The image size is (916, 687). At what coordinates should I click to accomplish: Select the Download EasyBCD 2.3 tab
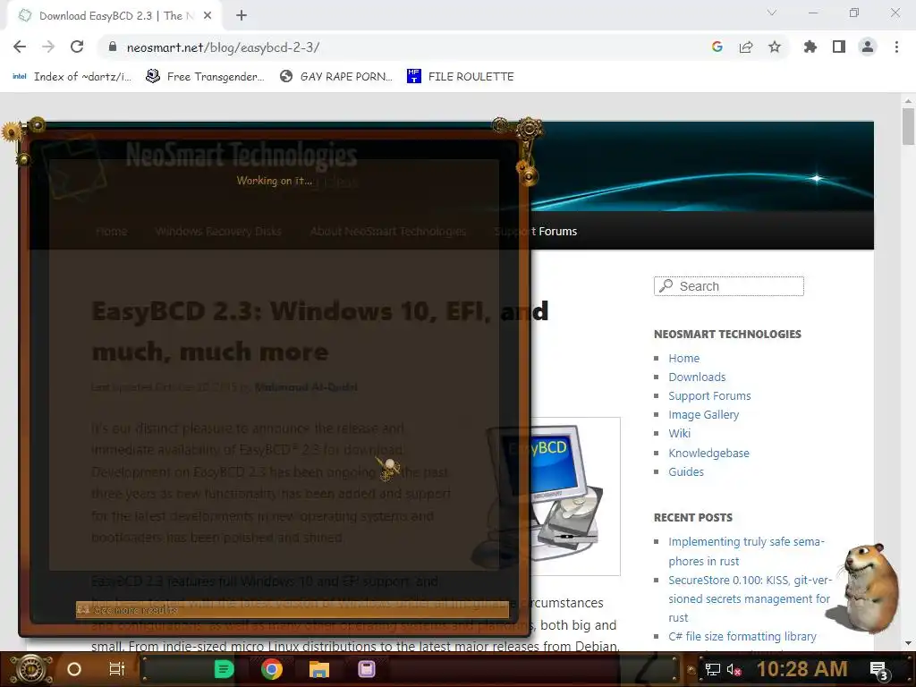(114, 16)
